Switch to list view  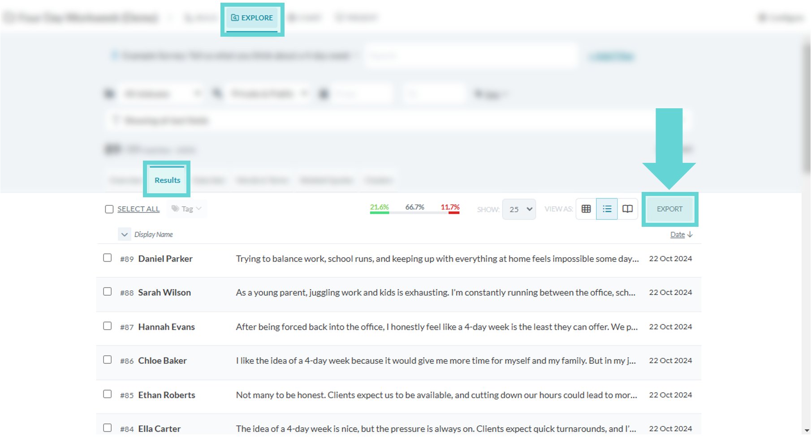[607, 209]
